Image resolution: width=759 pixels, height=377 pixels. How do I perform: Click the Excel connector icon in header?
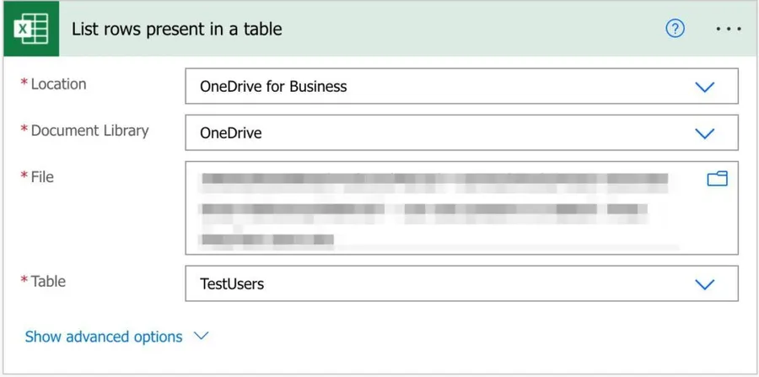coord(30,30)
